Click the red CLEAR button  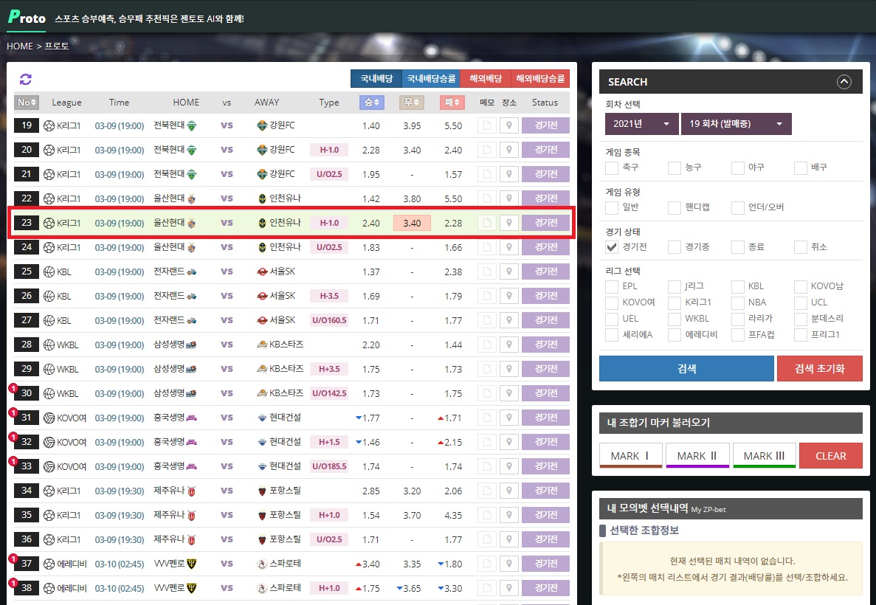(830, 456)
